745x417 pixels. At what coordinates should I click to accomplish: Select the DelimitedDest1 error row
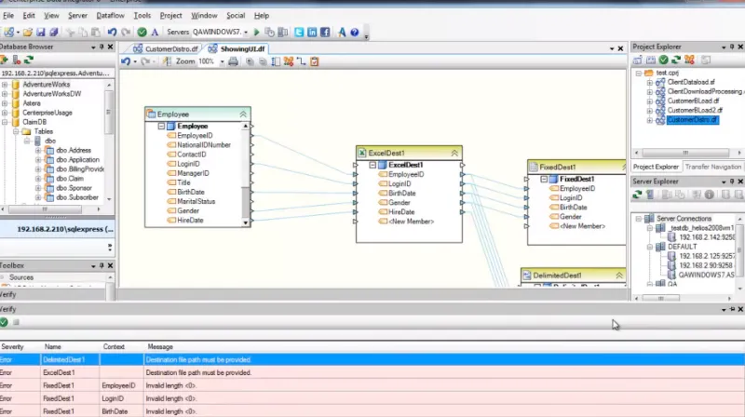coord(372,360)
